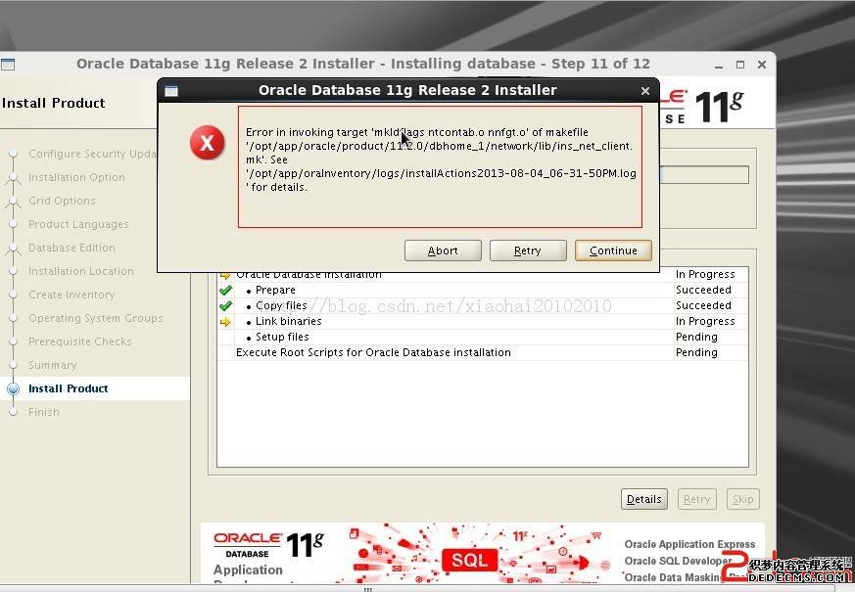Click the red error icon in dialog

(207, 144)
